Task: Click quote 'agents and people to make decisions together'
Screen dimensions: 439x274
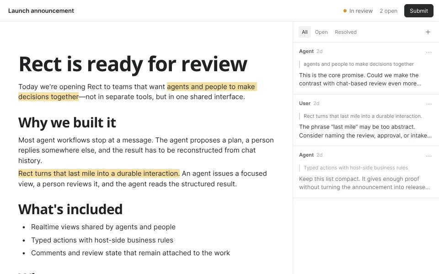Action: pyautogui.click(x=359, y=64)
